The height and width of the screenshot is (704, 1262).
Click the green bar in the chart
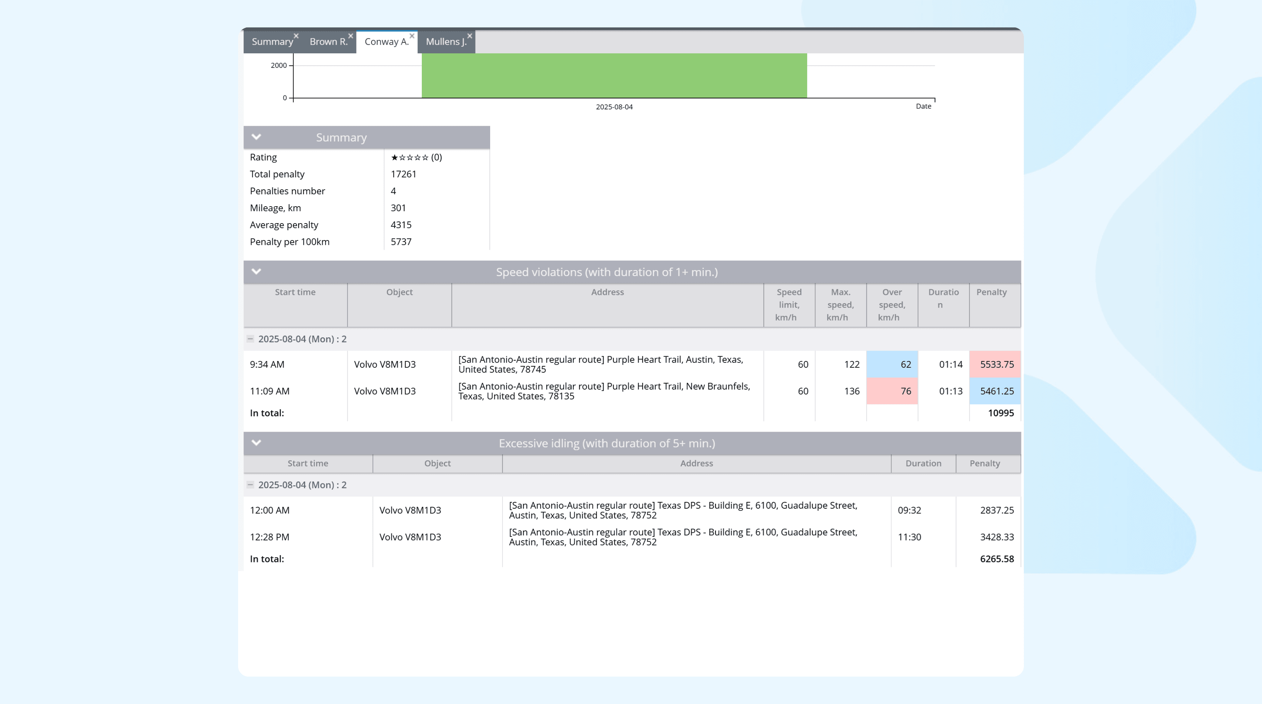614,76
